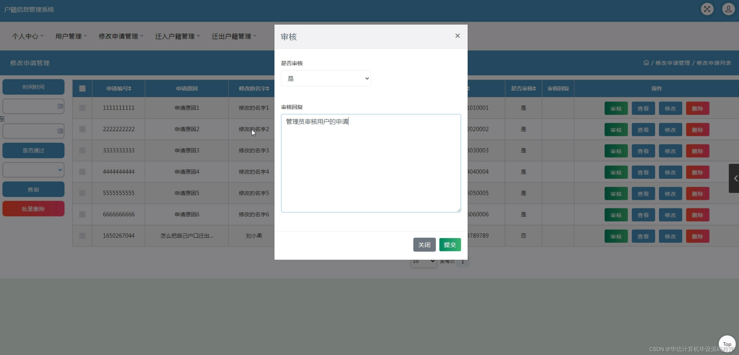The height and width of the screenshot is (355, 739).
Task: Click the home icon in the breadcrumb
Action: [646, 63]
